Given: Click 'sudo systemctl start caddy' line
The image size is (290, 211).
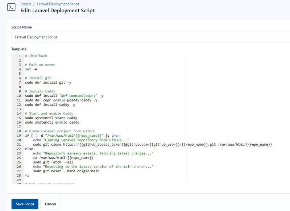Looking at the screenshot, I should [x=51, y=118].
